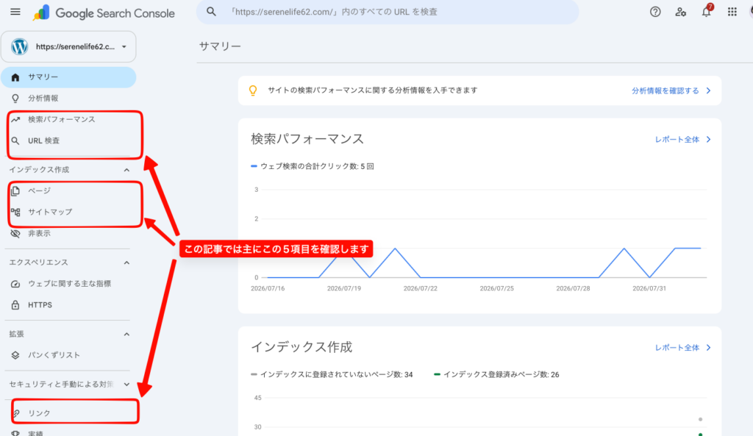Collapse the エクスペリエンス sidebar section
753x436 pixels.
point(126,262)
